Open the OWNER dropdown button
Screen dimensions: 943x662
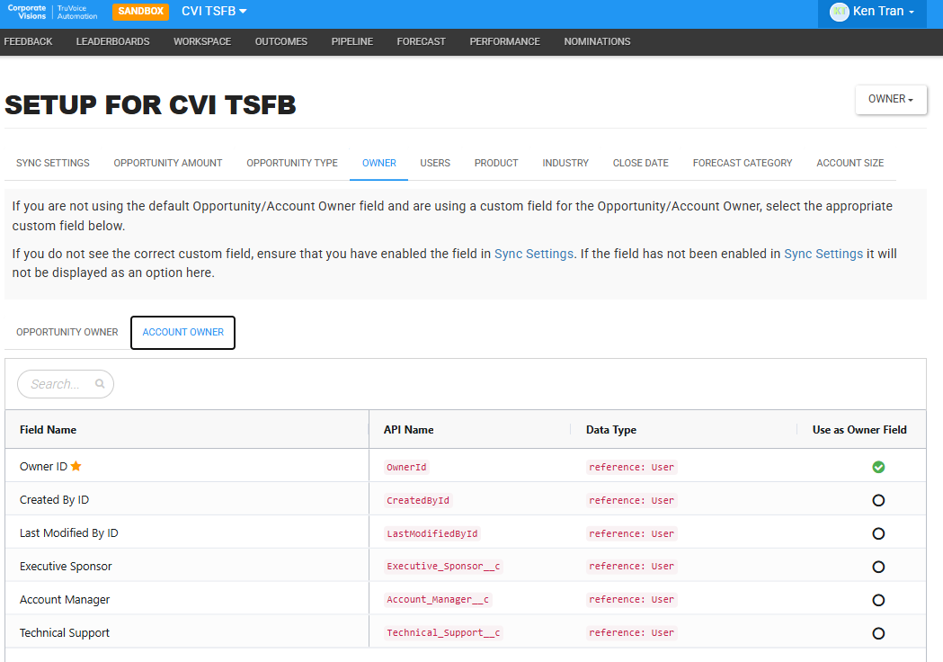point(891,99)
